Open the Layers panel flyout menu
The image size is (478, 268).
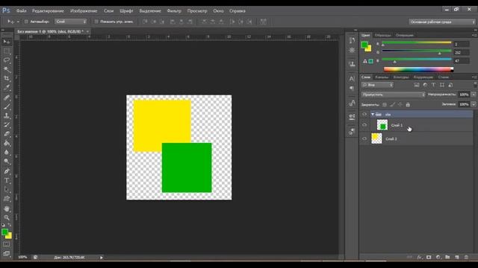pos(475,77)
